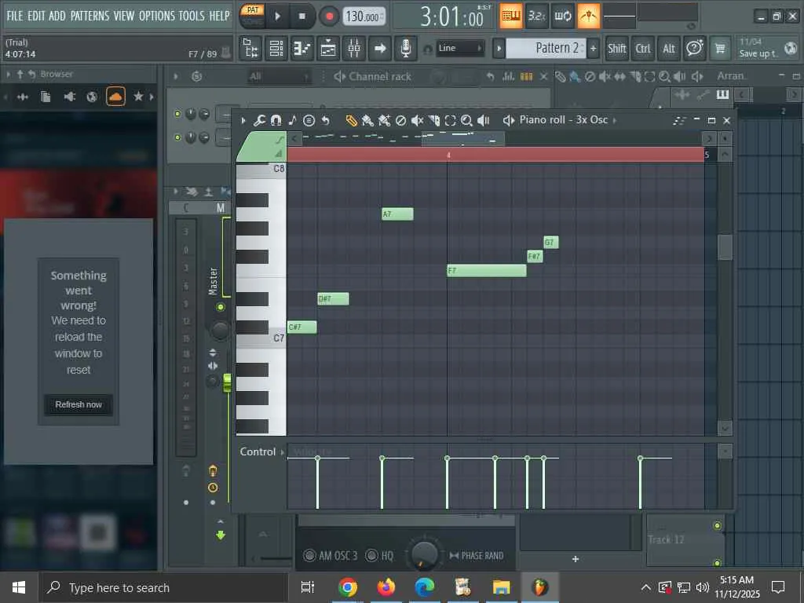Select the Piano roll zoom tool
804x603 pixels.
click(x=466, y=120)
